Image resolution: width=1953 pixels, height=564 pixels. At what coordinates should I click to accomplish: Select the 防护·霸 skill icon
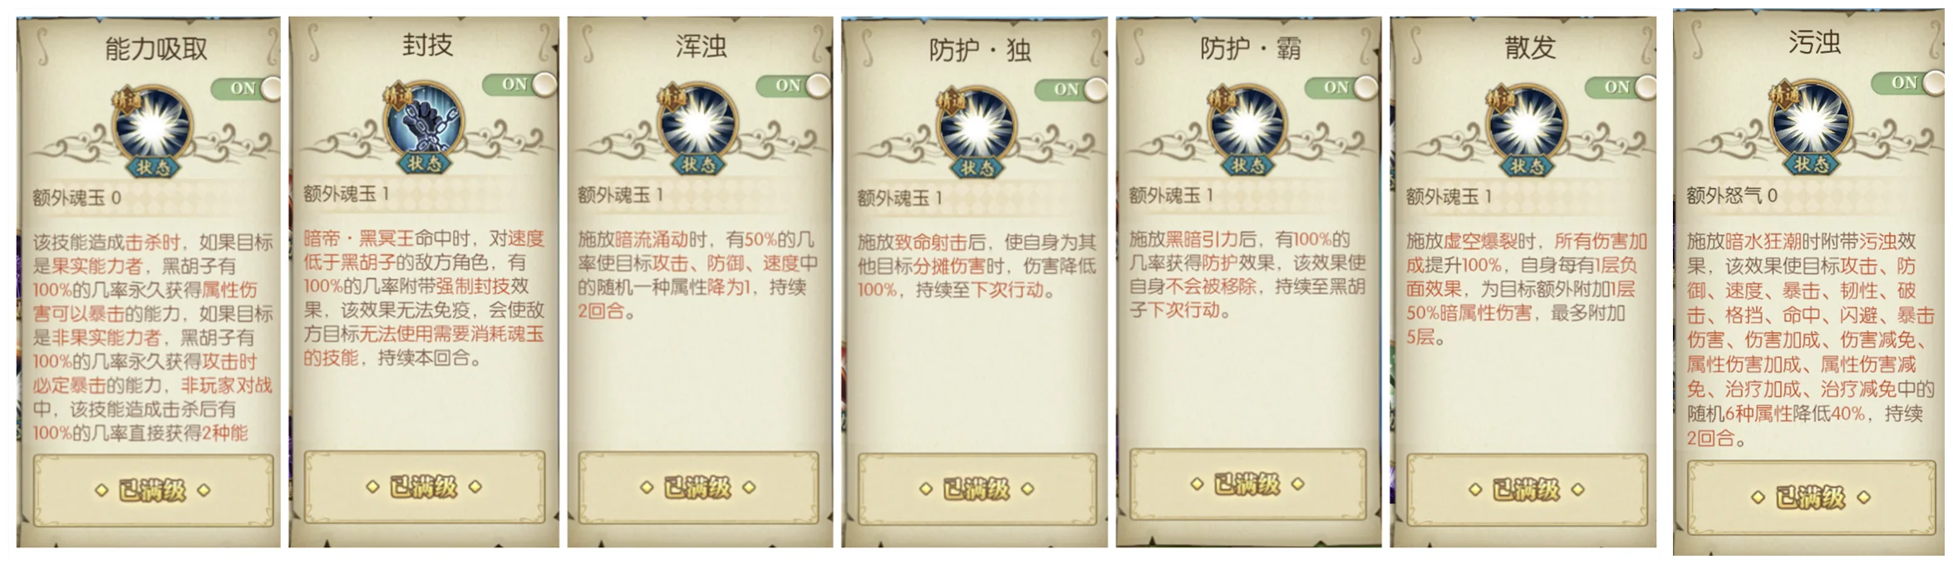point(1247,125)
